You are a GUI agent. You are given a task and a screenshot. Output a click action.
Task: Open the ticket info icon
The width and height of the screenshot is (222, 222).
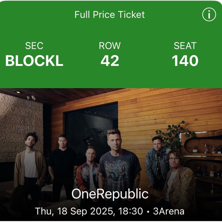[x=209, y=14]
